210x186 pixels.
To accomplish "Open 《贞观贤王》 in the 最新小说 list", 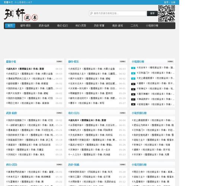I will [x=29, y=74].
